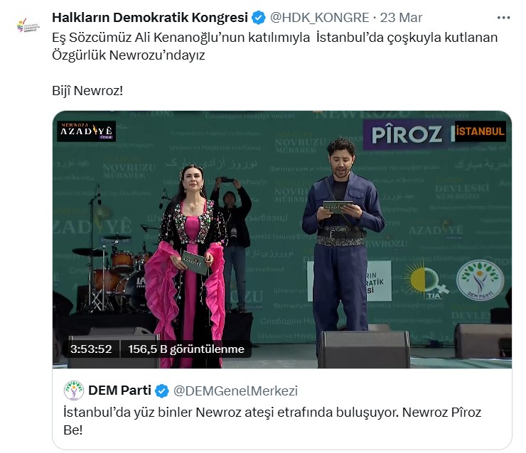Click the İSTANBUL label in the video
Image resolution: width=526 pixels, height=453 pixels.
click(x=481, y=131)
